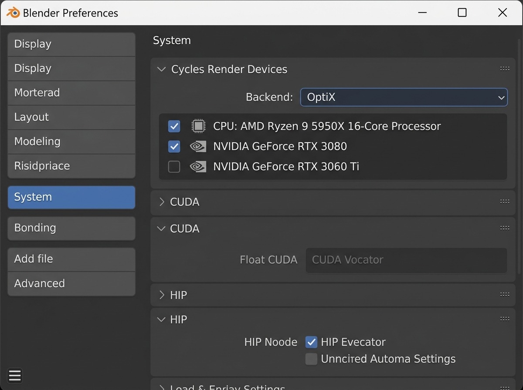Open the hamburger preferences menu
Image resolution: width=523 pixels, height=390 pixels.
click(15, 375)
